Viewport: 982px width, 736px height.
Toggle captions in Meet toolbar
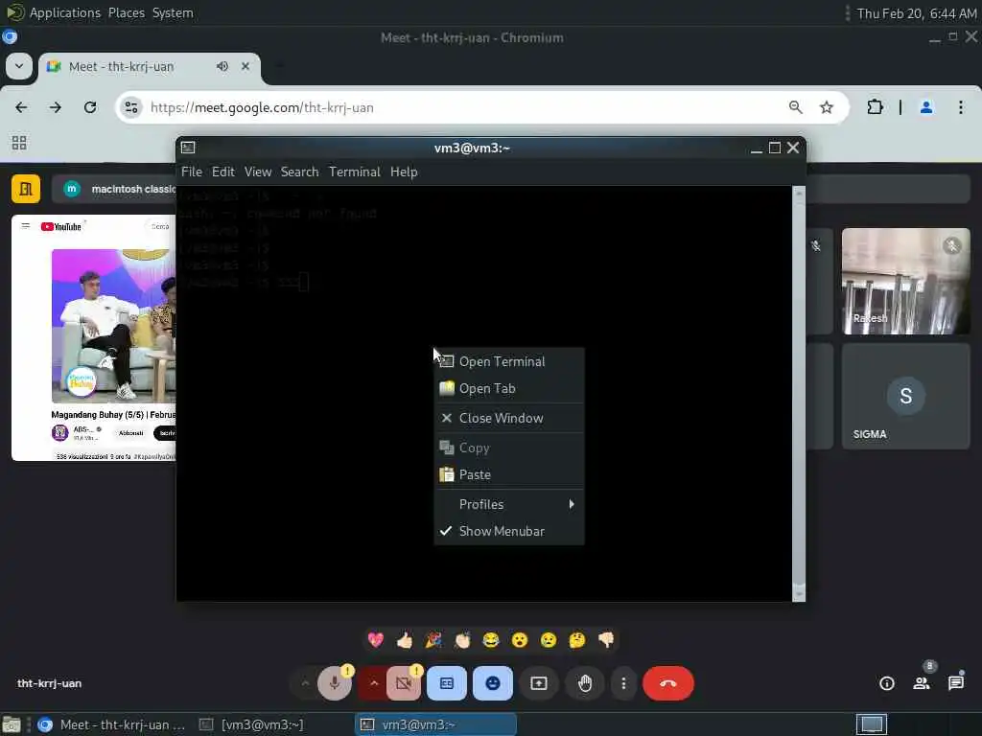(x=447, y=683)
